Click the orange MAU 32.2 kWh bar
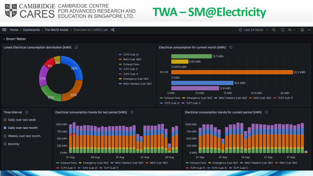 (x=232, y=72)
